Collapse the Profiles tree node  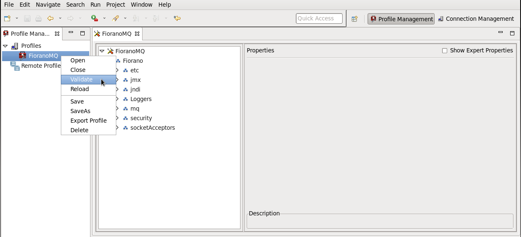[x=5, y=46]
